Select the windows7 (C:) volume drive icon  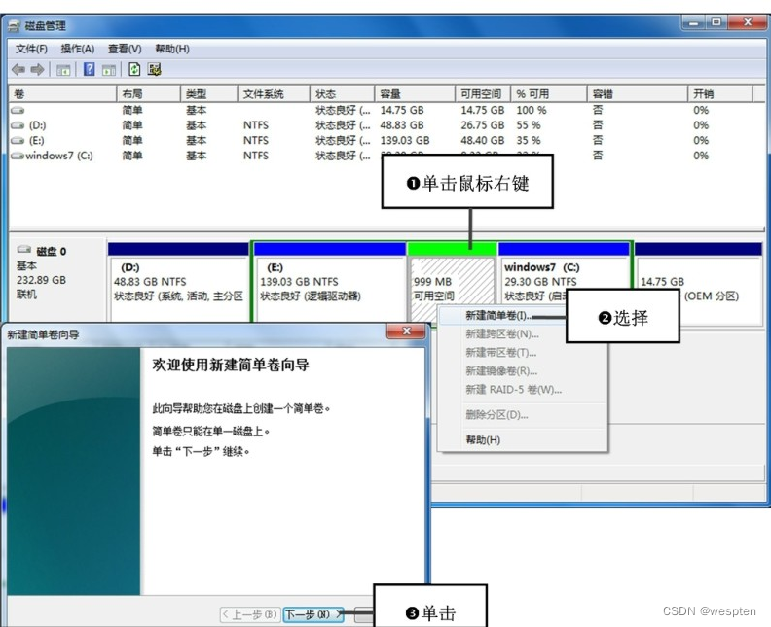tap(18, 156)
